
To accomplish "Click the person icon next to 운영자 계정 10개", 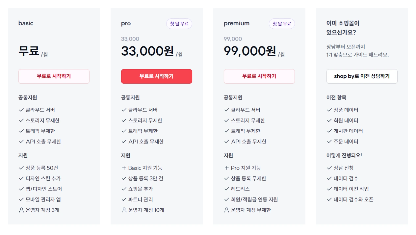I will click(124, 210).
